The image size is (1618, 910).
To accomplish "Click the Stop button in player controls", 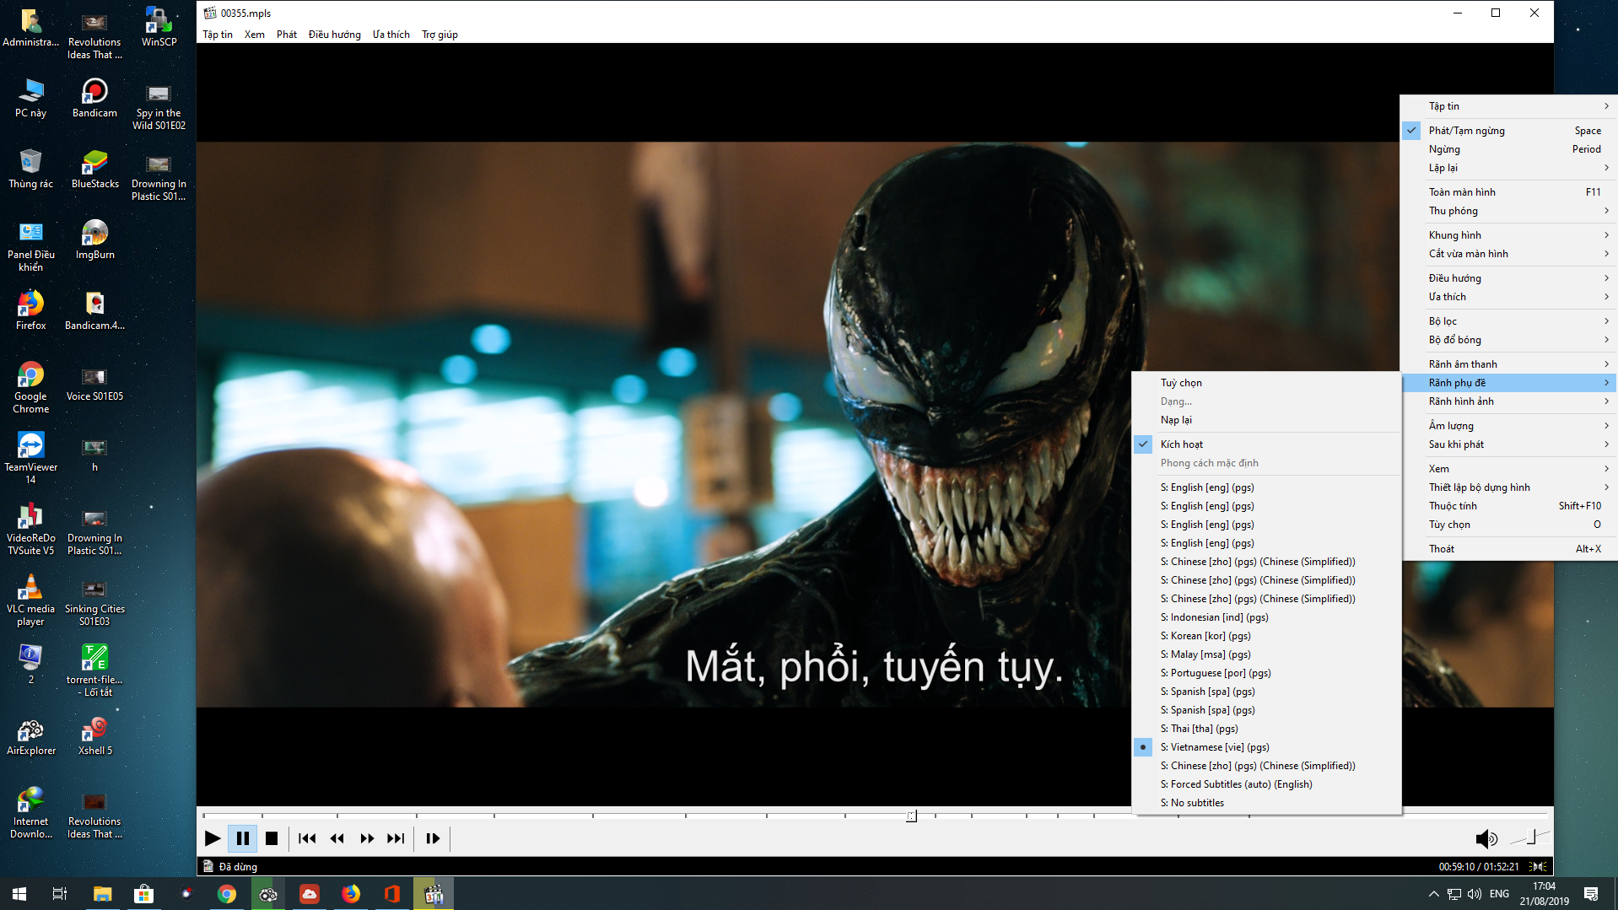I will click(272, 838).
